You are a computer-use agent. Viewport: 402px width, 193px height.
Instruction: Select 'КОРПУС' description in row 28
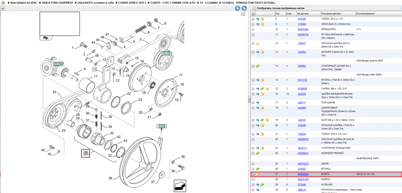pos(326,179)
